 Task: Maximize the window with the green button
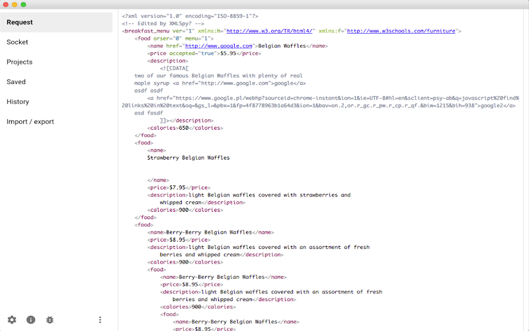[x=23, y=5]
